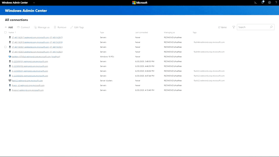Click the Microsoft logo
The image size is (279, 157).
point(140,3)
